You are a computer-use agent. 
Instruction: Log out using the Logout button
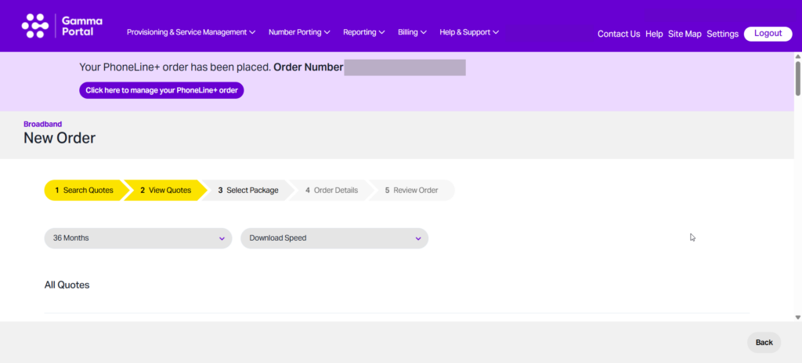pyautogui.click(x=768, y=34)
